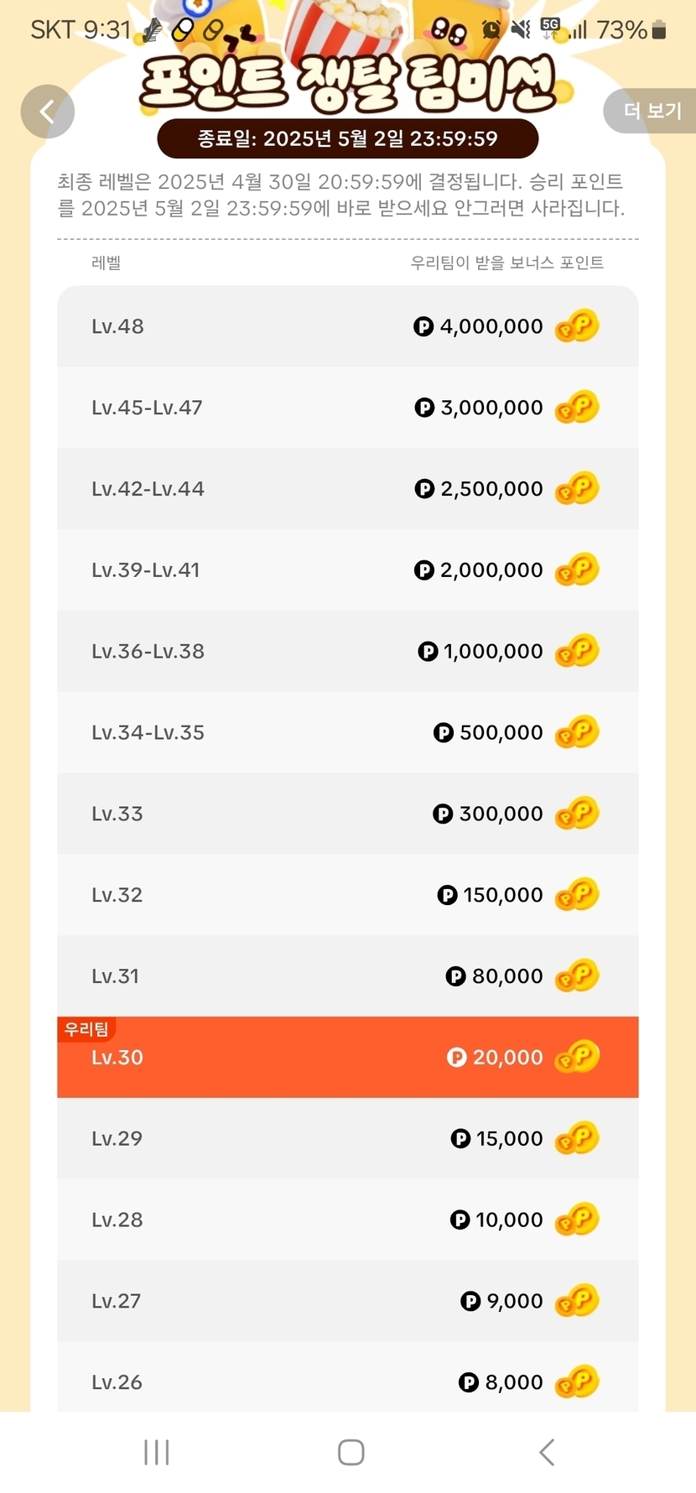Viewport: 696px width, 1493px height.
Task: Tap the black P icon next to 4,000,000
Action: point(423,326)
